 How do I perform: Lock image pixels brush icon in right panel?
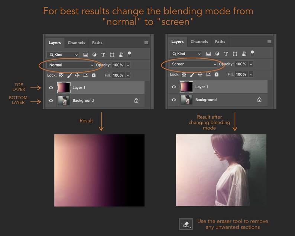192,75
